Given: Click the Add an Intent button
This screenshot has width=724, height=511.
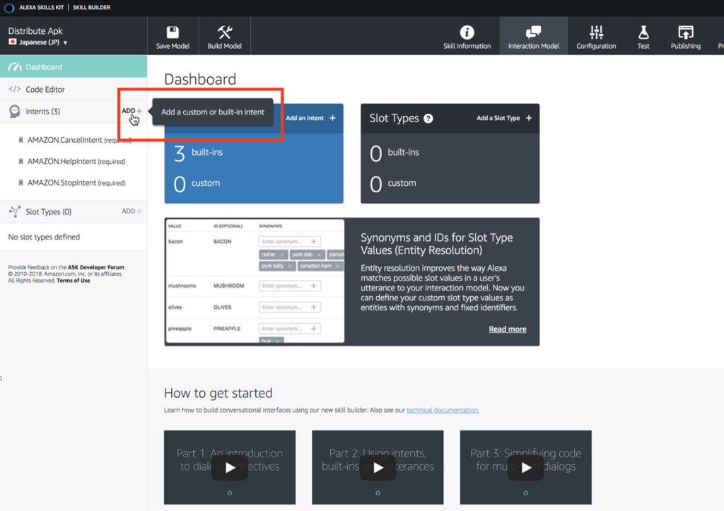Looking at the screenshot, I should pos(311,118).
